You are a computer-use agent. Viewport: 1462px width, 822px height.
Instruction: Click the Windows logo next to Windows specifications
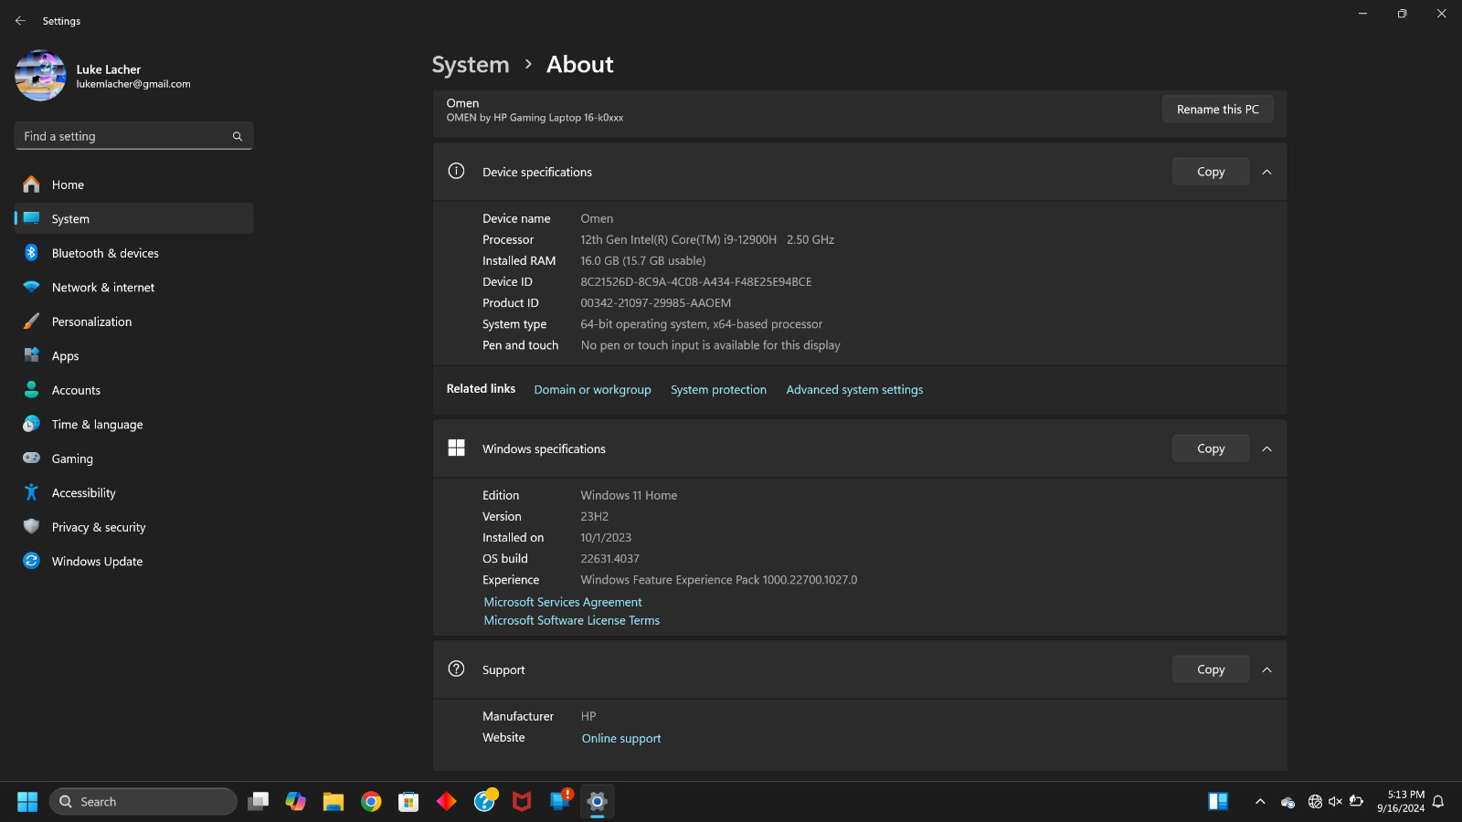pyautogui.click(x=457, y=448)
